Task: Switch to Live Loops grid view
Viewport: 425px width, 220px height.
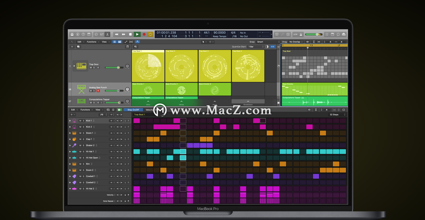Action: pos(115,42)
